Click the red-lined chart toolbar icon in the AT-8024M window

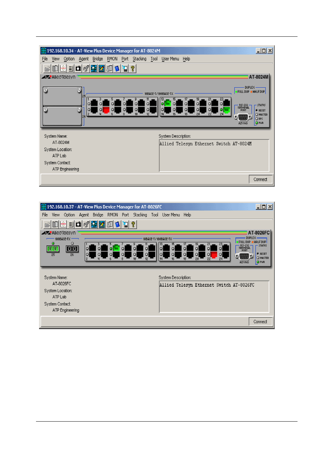coord(63,69)
